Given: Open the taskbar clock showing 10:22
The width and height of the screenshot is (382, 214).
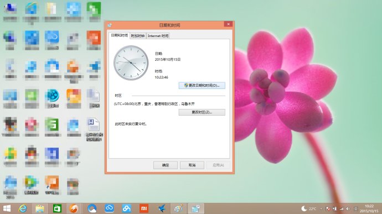Looking at the screenshot, I should coord(369,208).
